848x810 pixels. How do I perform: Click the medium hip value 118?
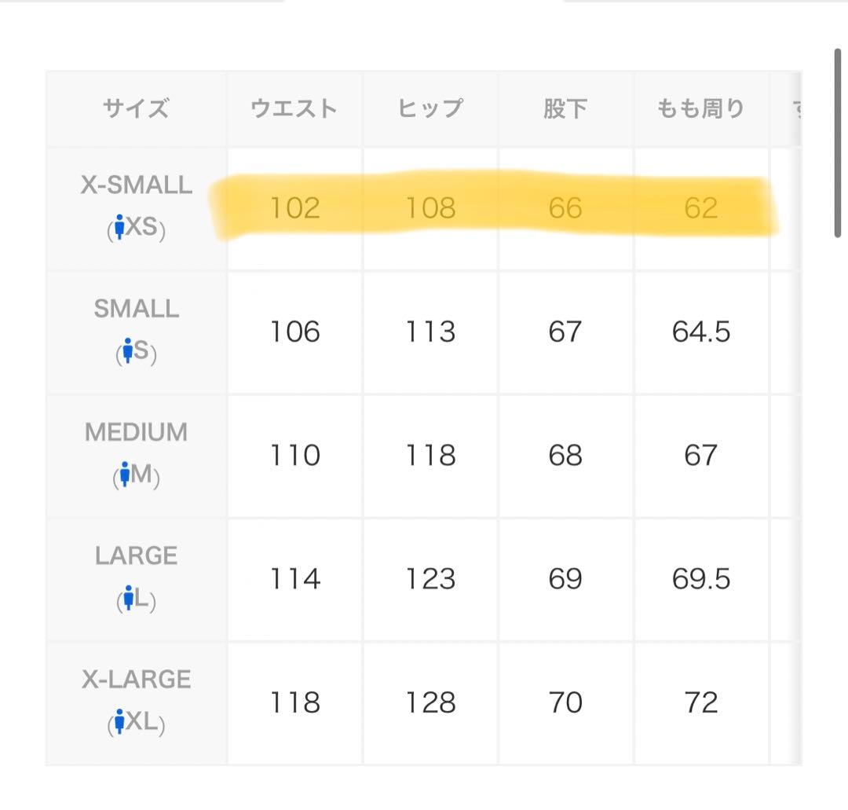[430, 456]
